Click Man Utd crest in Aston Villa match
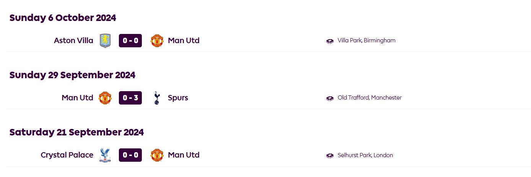The width and height of the screenshot is (531, 177). [157, 40]
